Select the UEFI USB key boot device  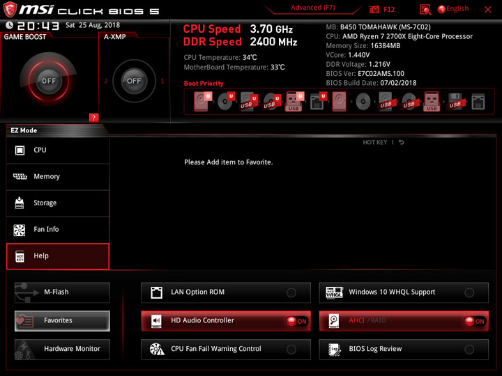click(294, 102)
